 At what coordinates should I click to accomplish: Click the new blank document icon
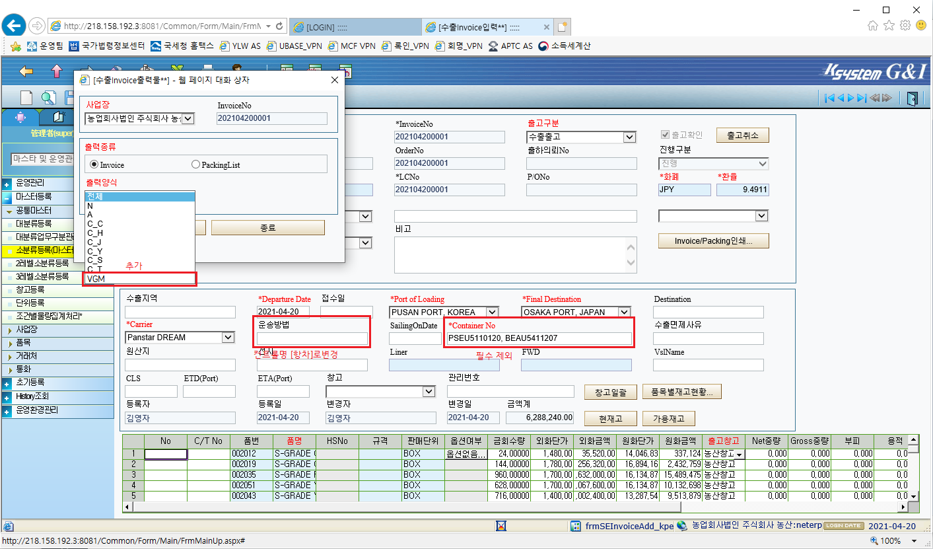(26, 98)
